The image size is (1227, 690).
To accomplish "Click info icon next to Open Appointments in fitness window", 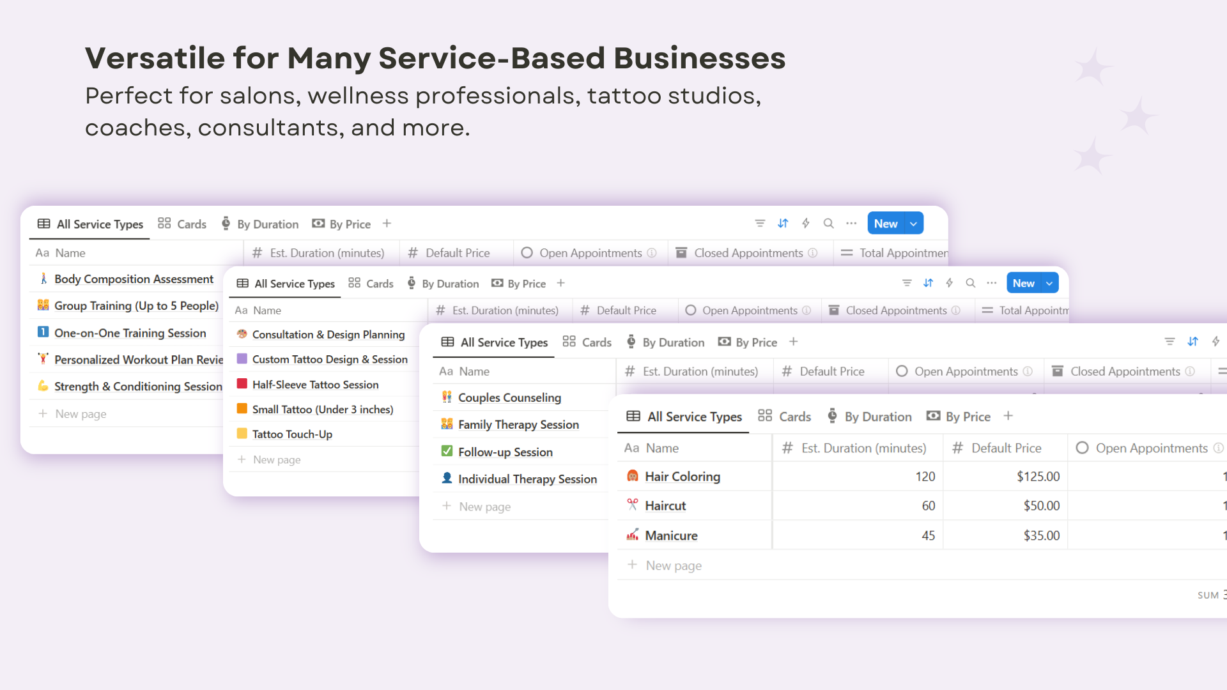I will 652,253.
